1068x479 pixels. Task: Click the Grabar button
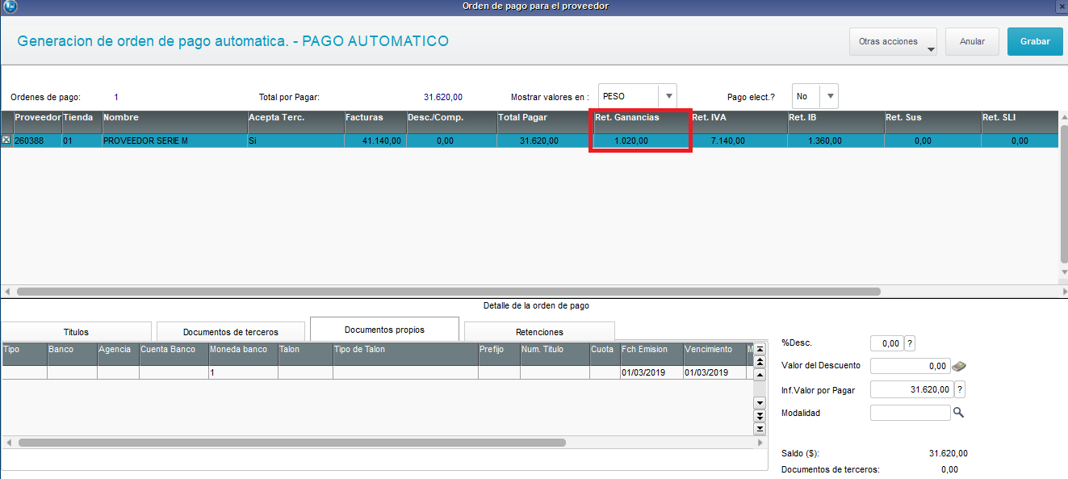[1035, 41]
